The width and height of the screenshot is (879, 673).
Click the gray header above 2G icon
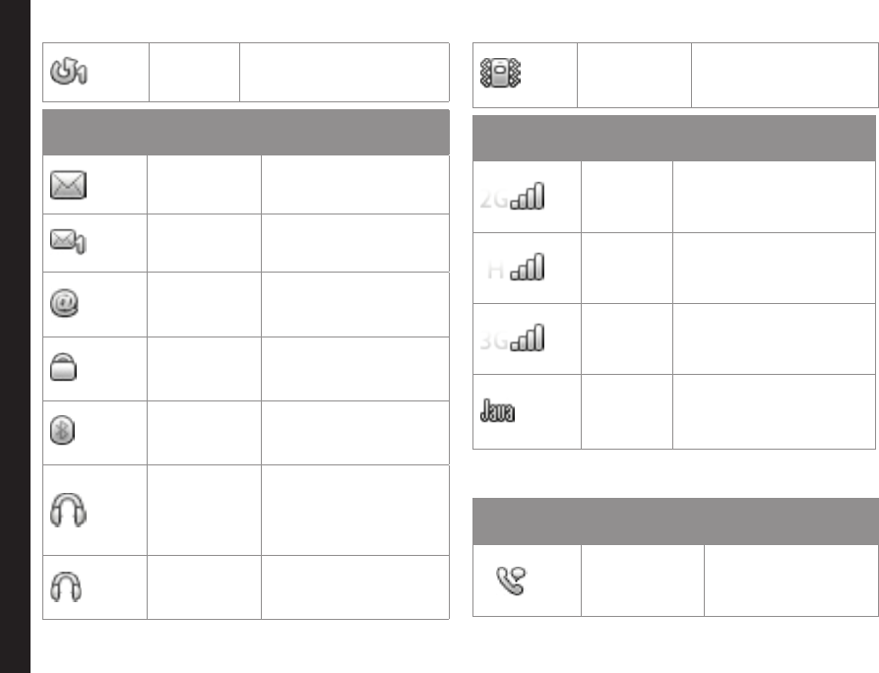(675, 139)
